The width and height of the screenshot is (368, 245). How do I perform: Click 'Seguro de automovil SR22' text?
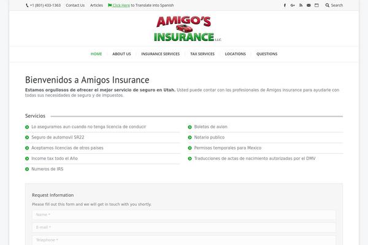[x=58, y=137]
